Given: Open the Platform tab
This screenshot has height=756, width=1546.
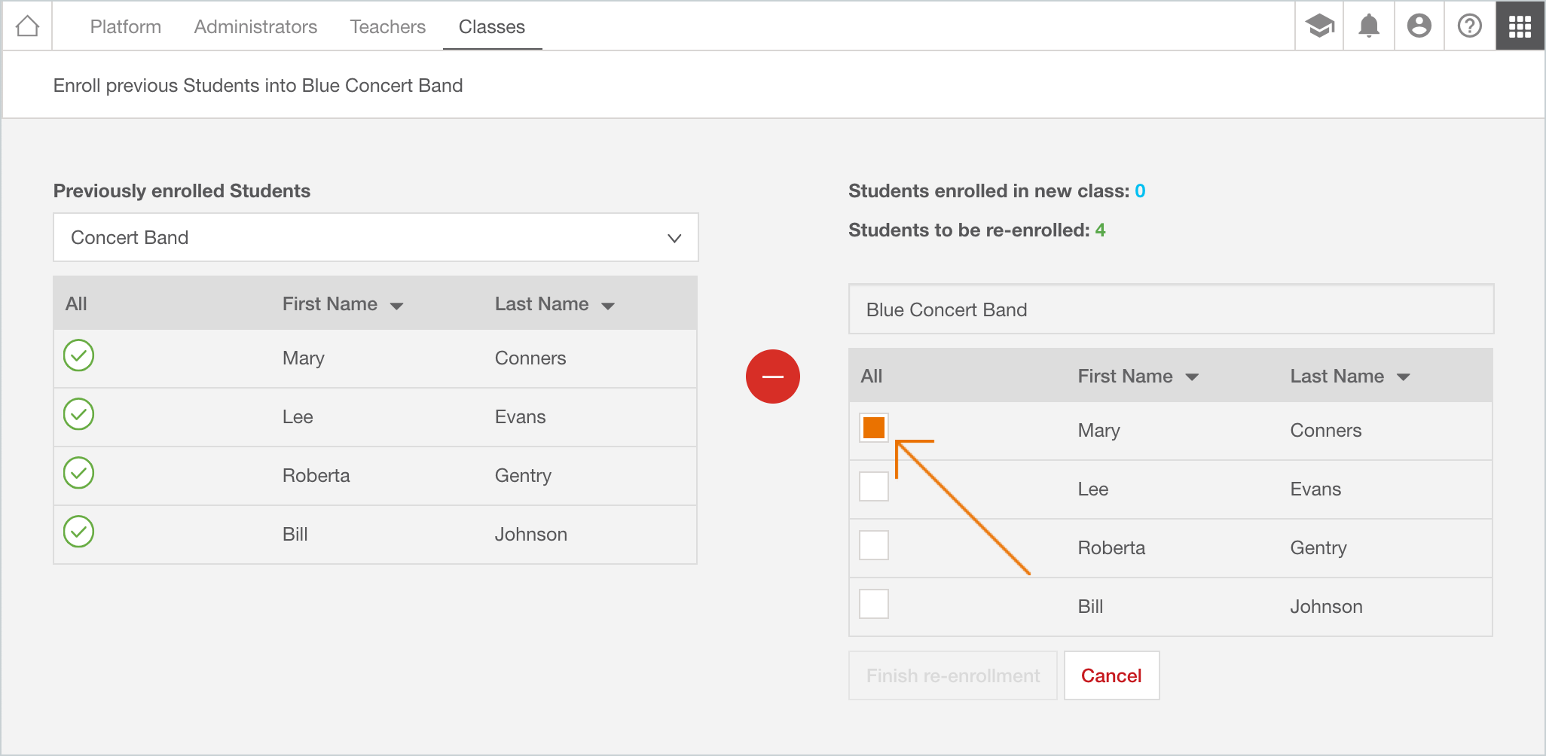Looking at the screenshot, I should point(126,26).
